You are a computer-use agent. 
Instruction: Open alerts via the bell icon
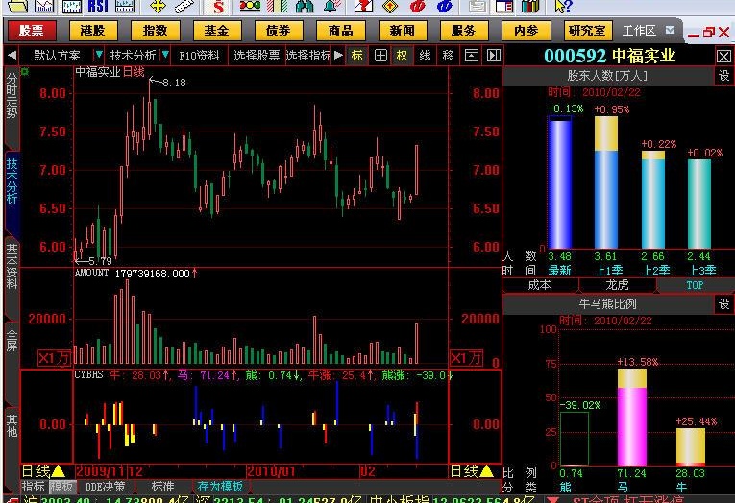(331, 6)
